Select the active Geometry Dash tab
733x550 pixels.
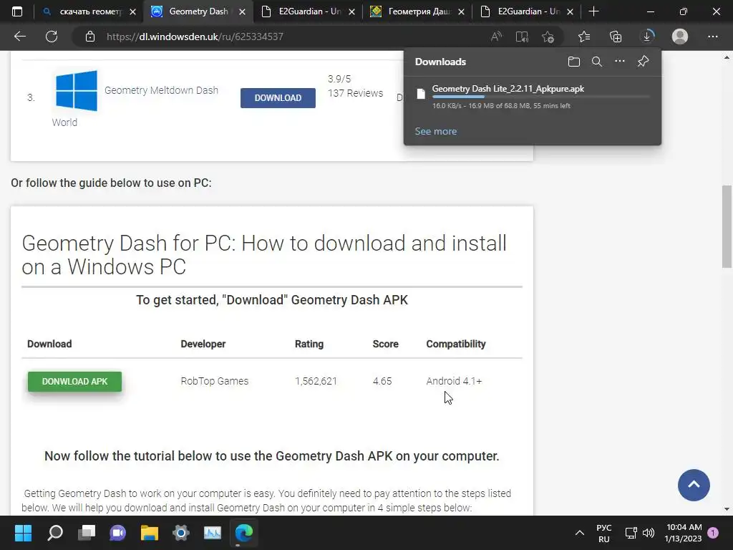tap(198, 11)
